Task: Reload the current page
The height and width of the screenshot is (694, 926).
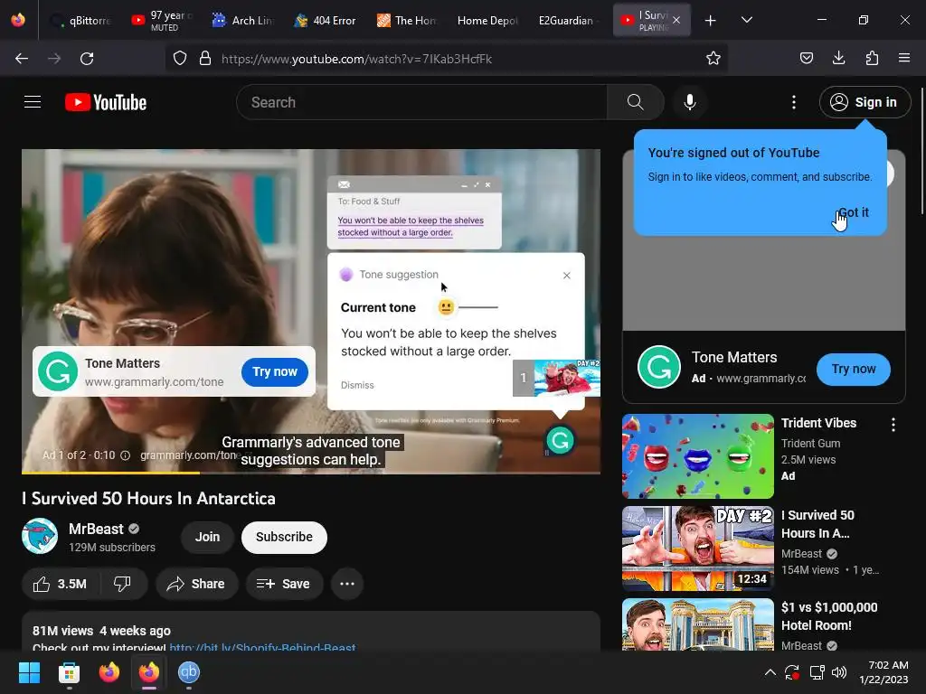Action: coord(87,59)
